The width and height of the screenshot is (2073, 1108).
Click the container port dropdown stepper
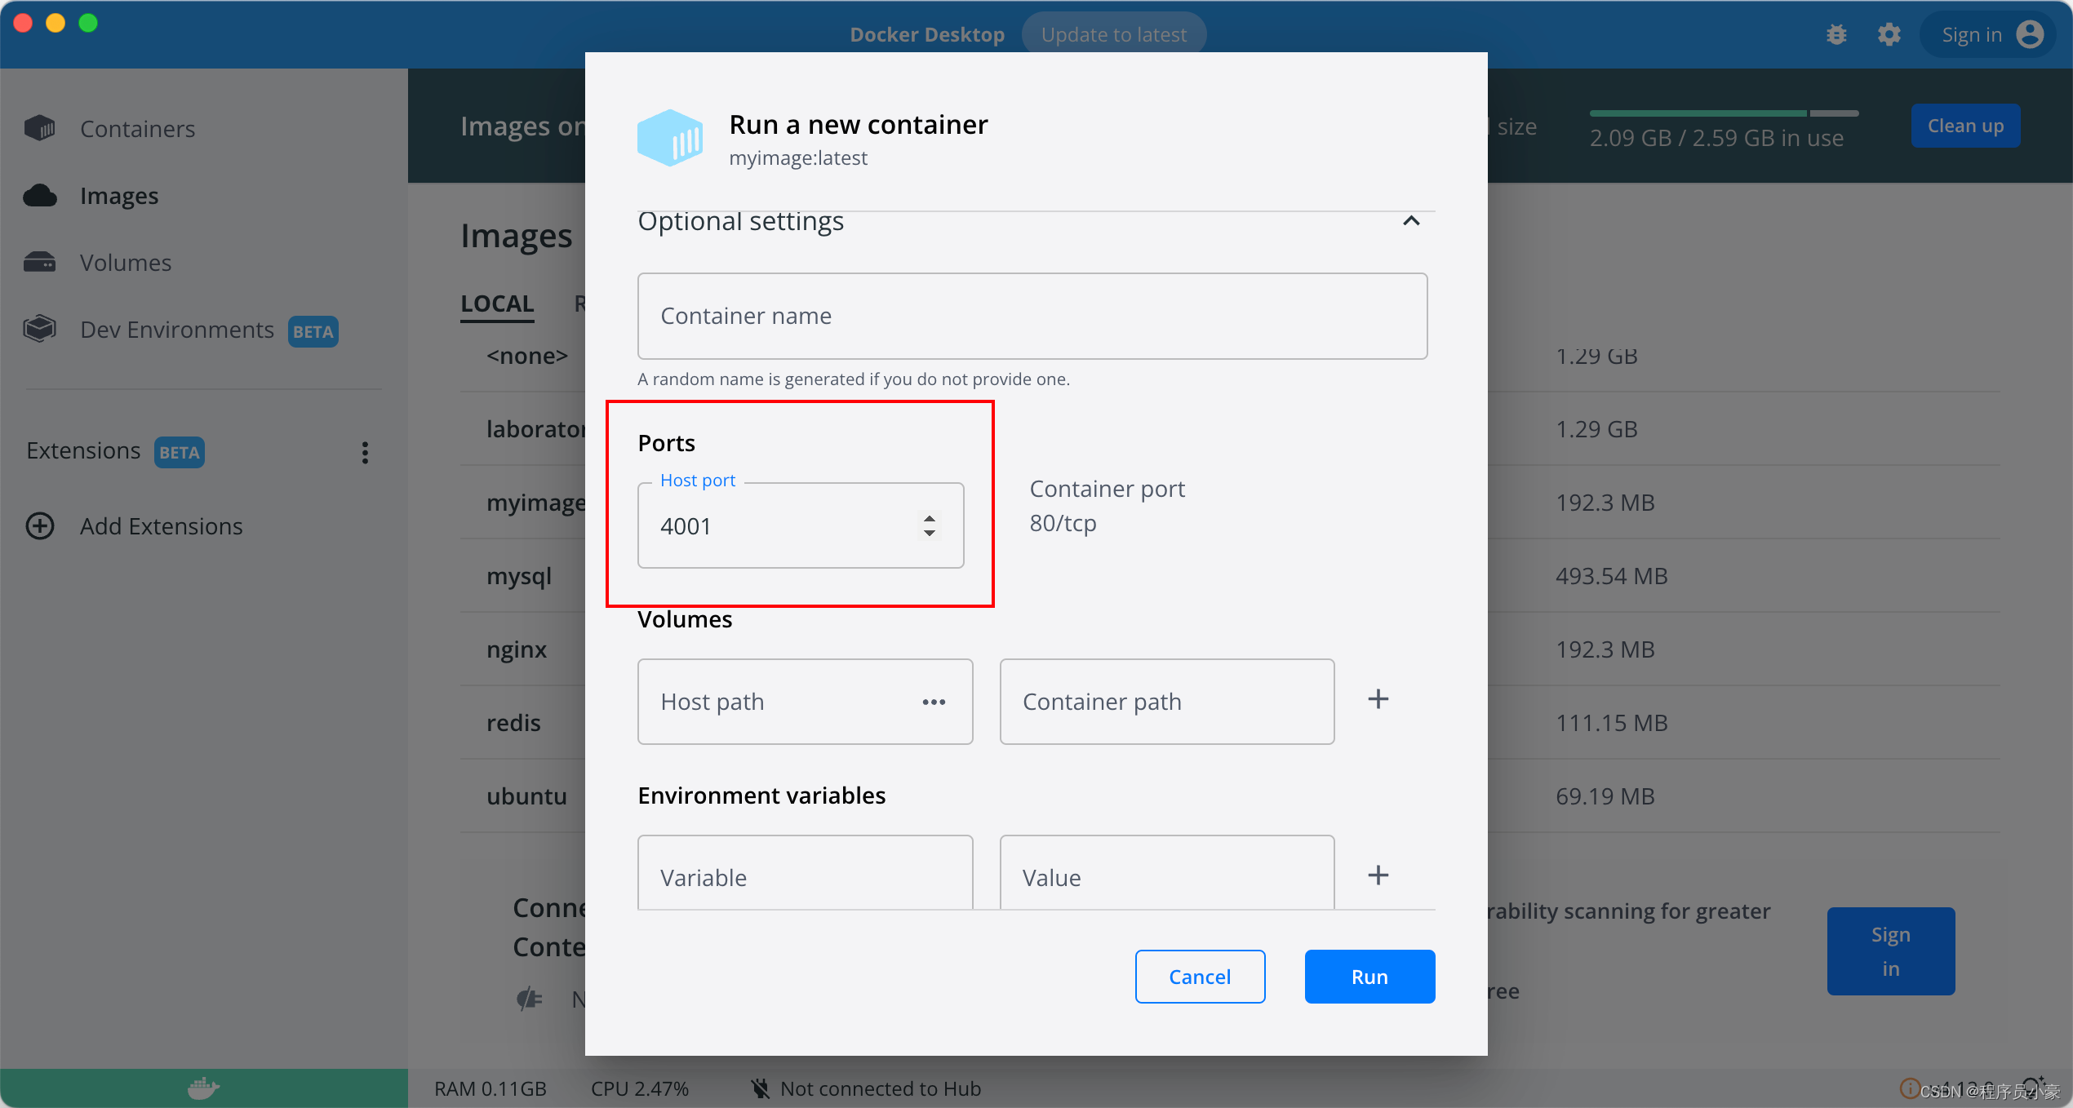point(930,525)
